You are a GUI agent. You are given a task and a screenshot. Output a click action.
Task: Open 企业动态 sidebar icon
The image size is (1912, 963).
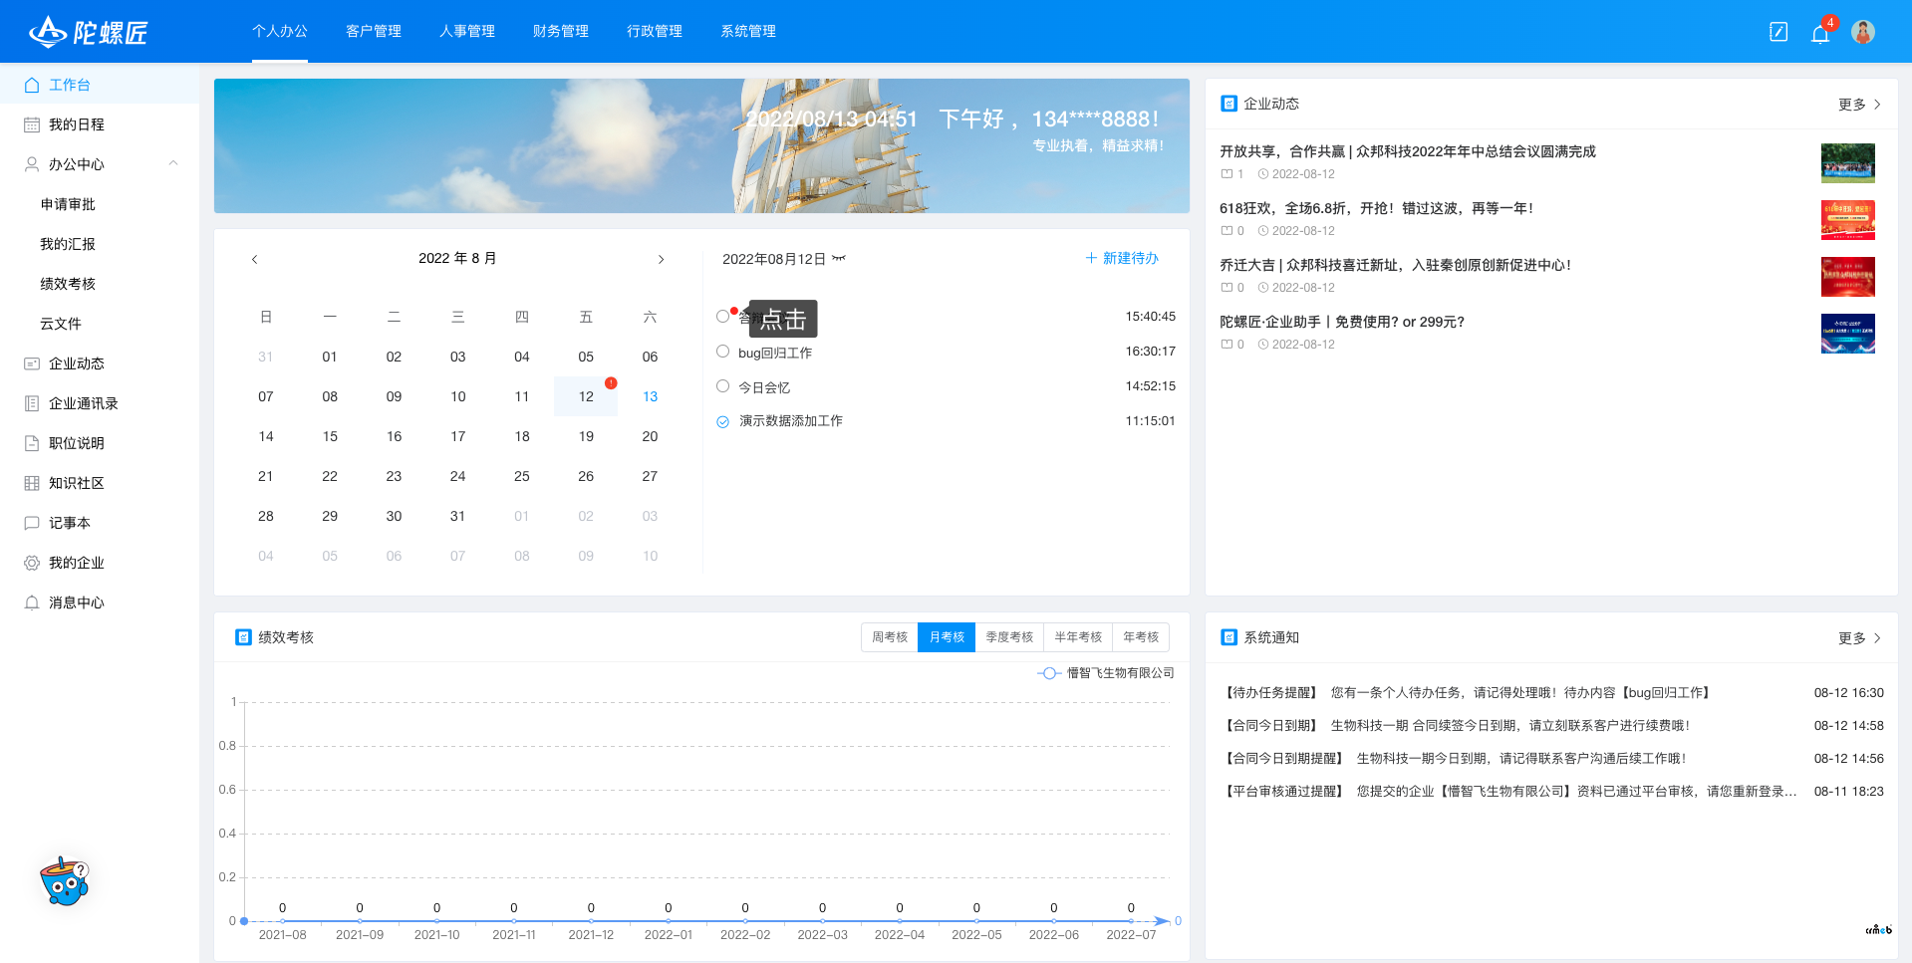[32, 363]
